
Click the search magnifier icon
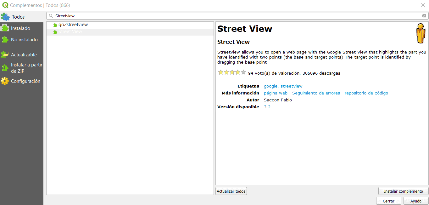(x=51, y=16)
